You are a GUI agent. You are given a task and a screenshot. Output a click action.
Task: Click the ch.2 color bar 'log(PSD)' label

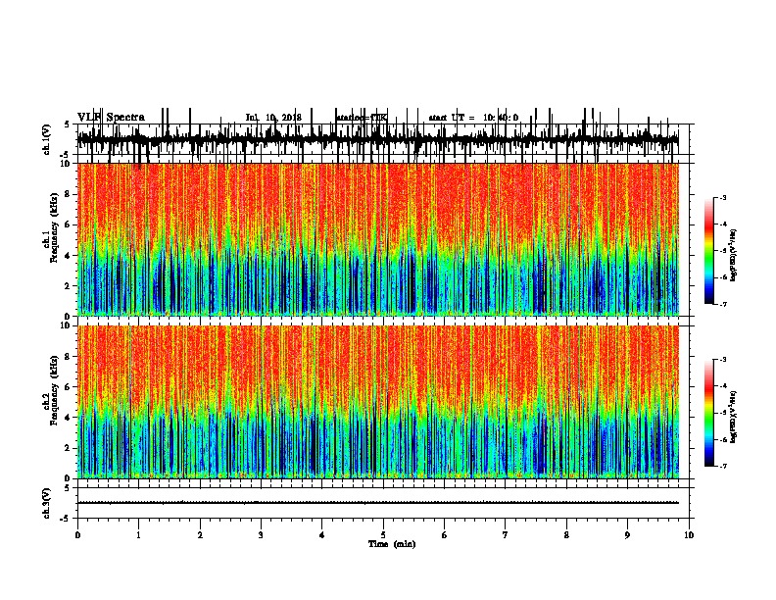click(x=733, y=417)
